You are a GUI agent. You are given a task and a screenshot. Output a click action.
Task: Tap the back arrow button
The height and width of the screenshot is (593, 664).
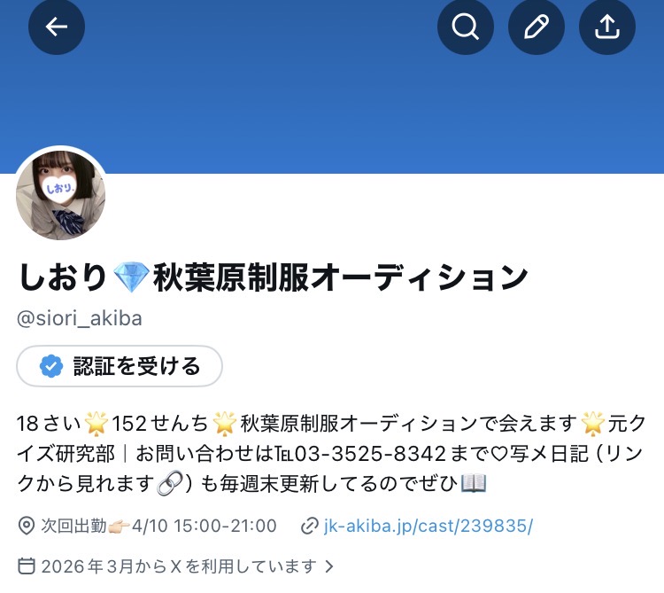coord(57,27)
